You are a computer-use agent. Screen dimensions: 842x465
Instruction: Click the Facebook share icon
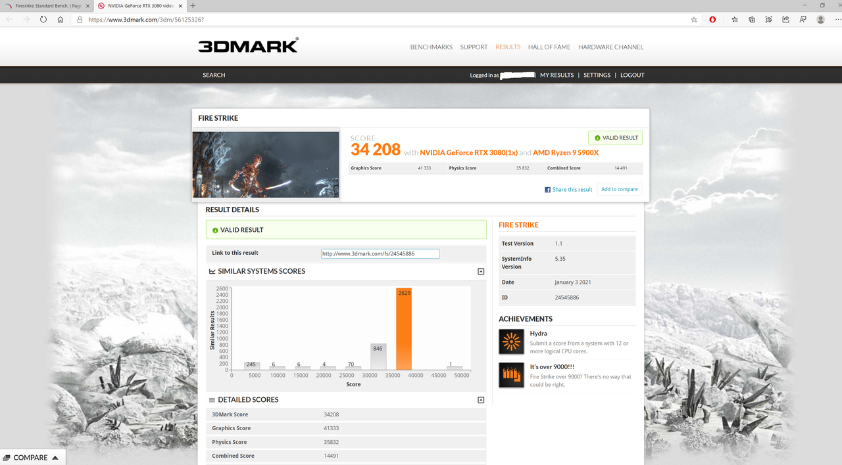547,190
